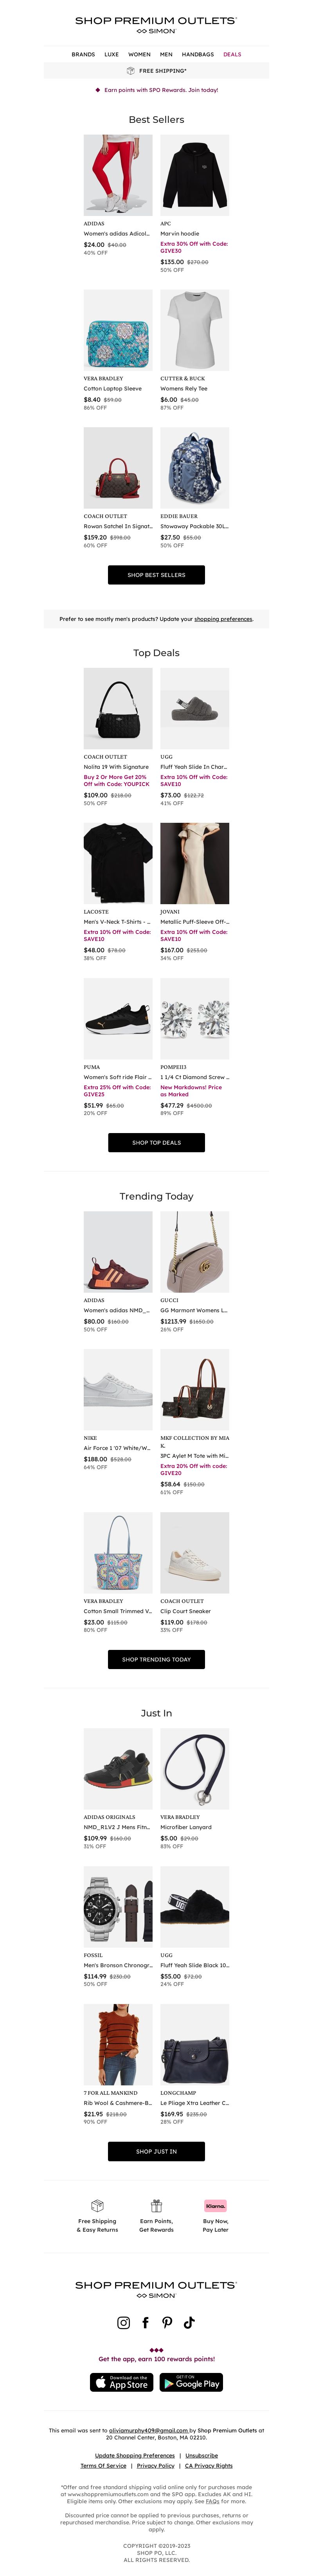Open the Facebook icon in footer
Image resolution: width=313 pixels, height=2576 pixels.
point(146,2322)
